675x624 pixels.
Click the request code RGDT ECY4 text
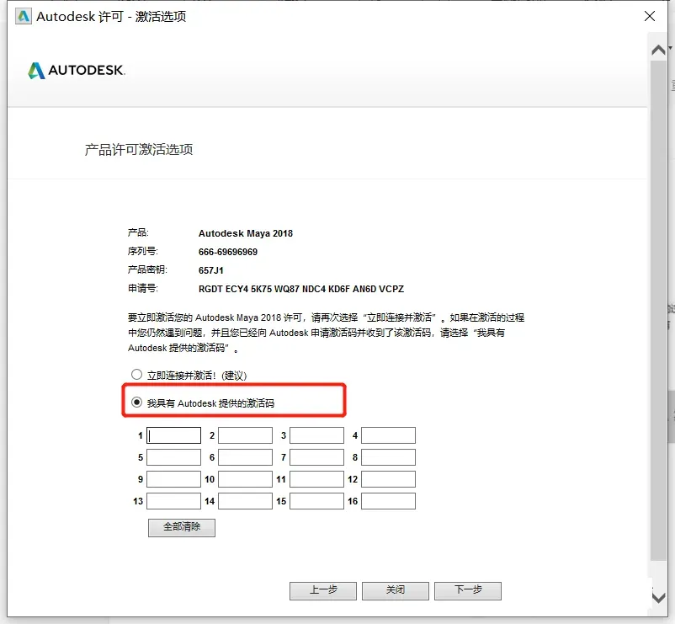301,289
